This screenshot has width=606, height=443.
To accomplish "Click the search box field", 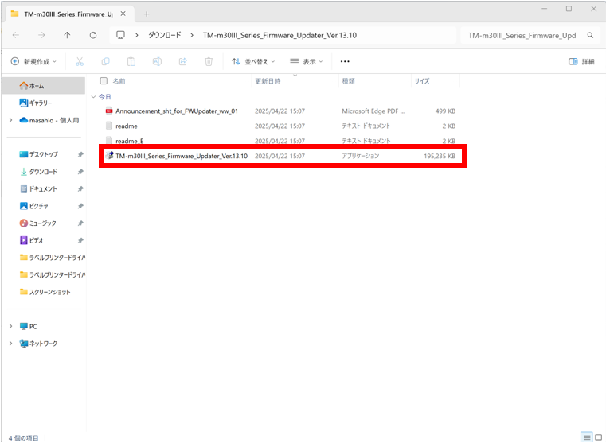I will coord(530,35).
